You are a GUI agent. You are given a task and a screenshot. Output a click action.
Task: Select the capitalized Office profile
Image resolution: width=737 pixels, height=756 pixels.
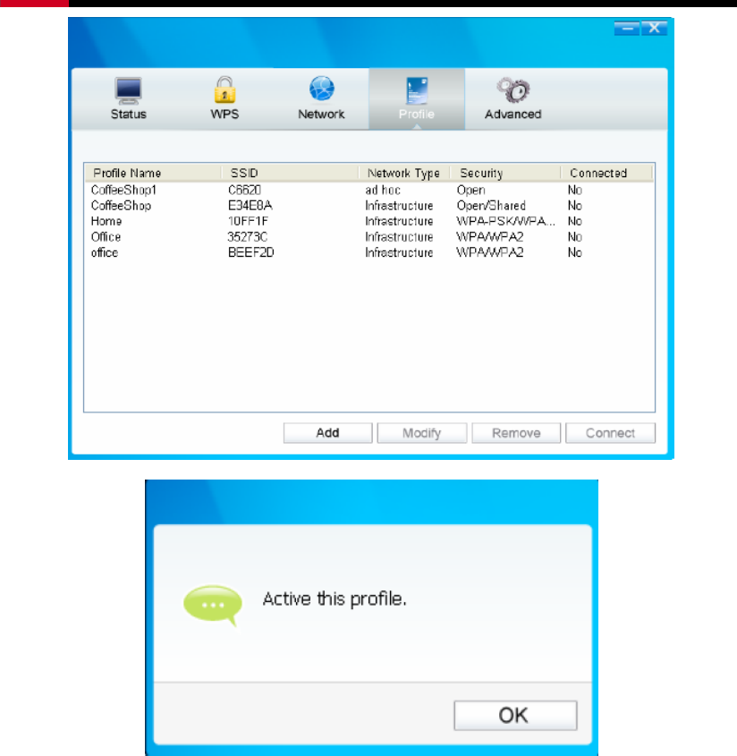[106, 237]
